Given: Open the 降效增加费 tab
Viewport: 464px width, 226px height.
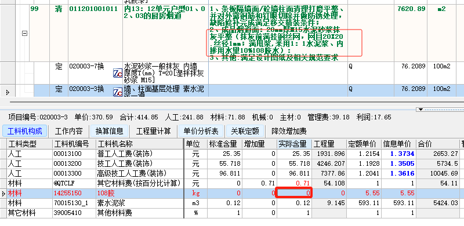Looking at the screenshot, I should [289, 131].
